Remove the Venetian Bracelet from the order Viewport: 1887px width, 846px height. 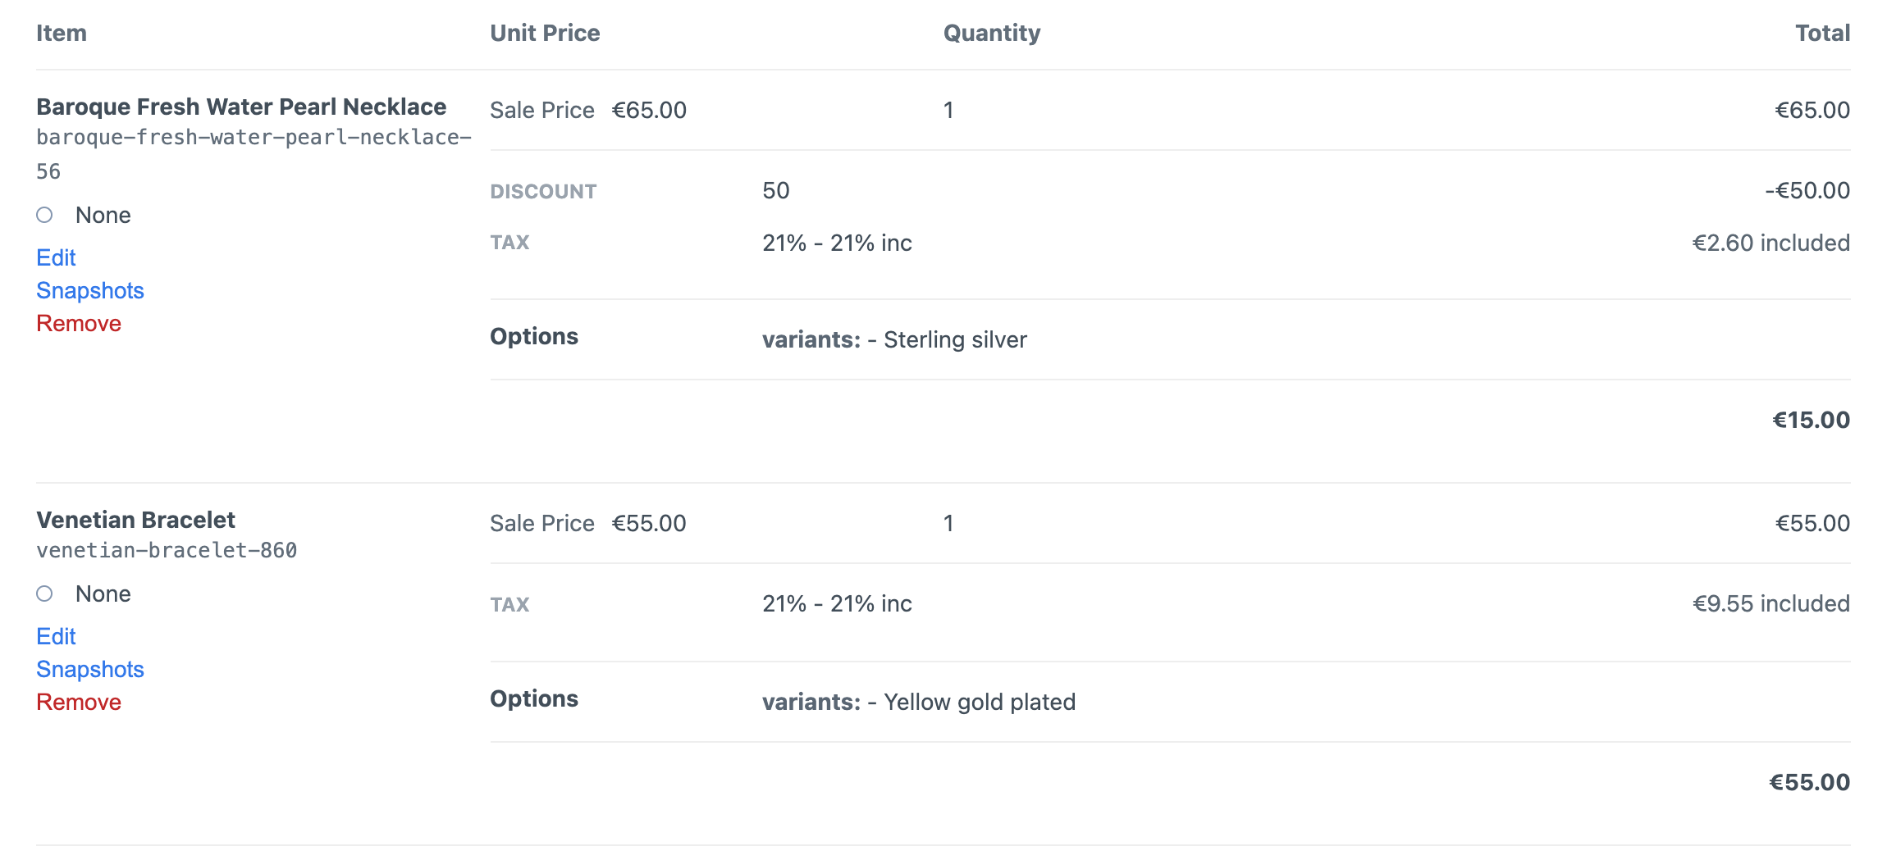(78, 702)
